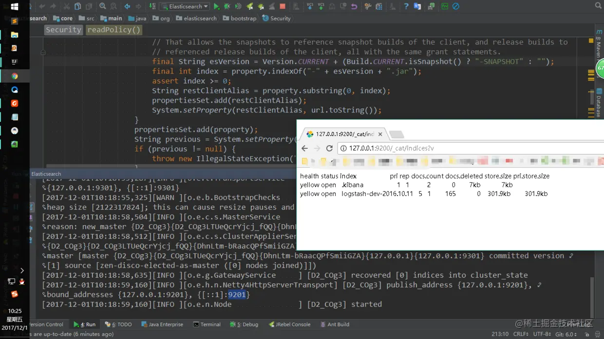
Task: Click the browser address bar URL
Action: click(392, 148)
